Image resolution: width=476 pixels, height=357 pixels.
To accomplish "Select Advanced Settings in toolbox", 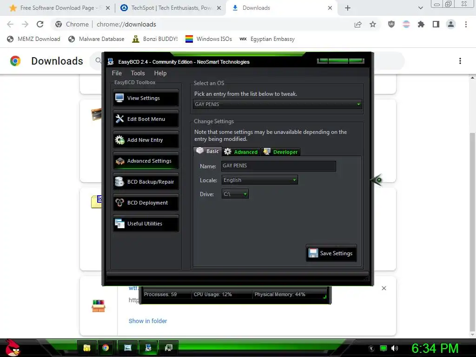I will click(x=146, y=160).
